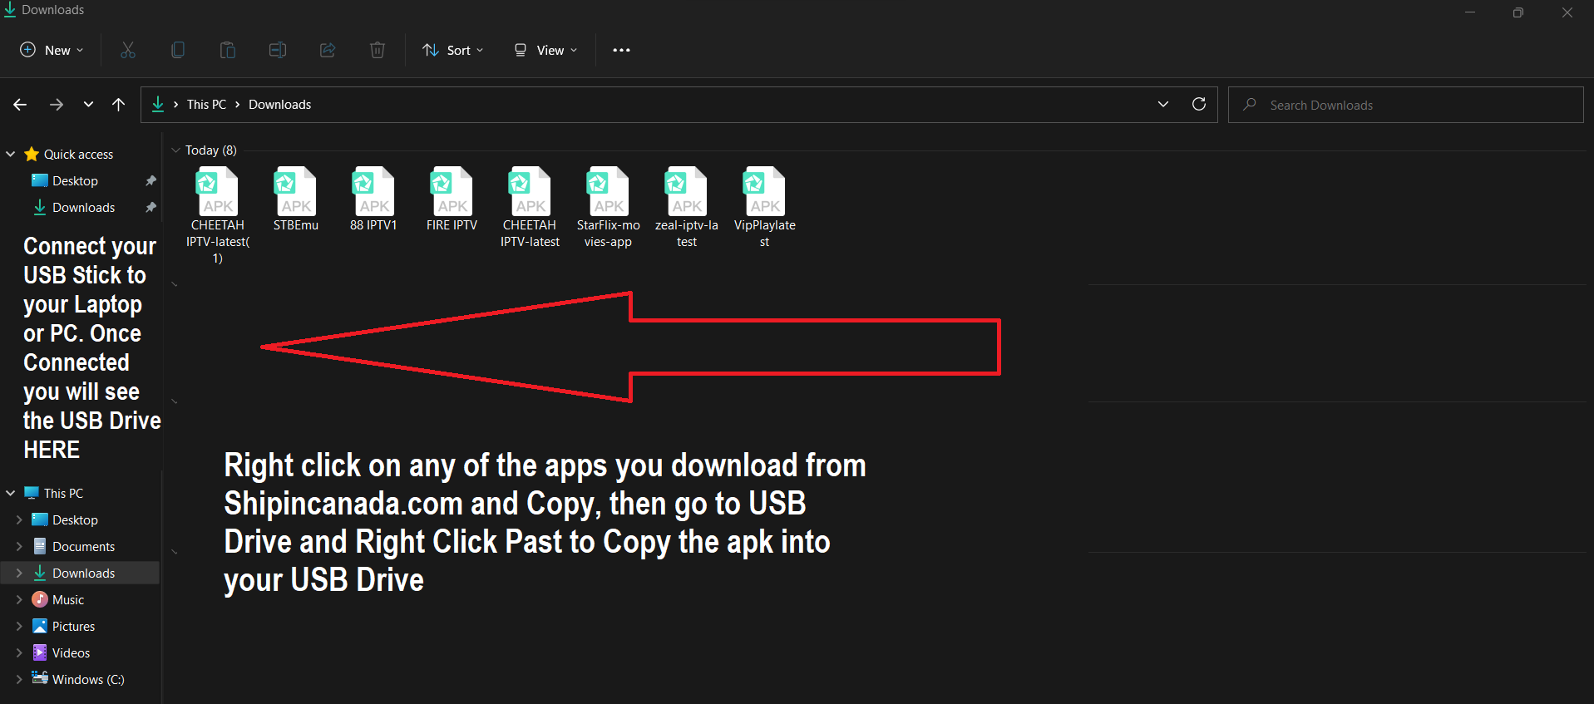
Task: Click the Search Downloads field
Action: click(1405, 105)
